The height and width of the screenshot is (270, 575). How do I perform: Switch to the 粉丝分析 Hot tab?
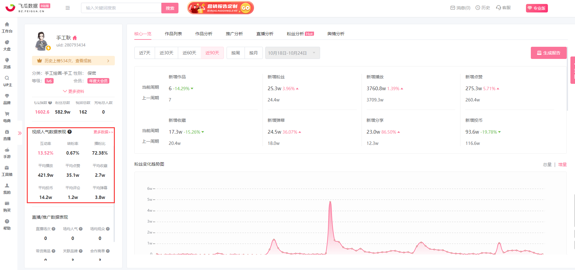click(x=300, y=34)
